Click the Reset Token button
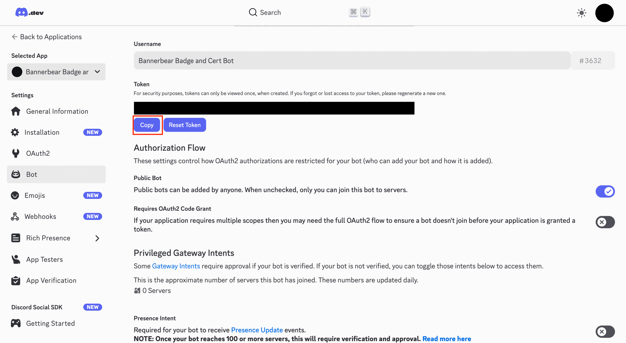Screen dimensions: 626x343 click(185, 125)
